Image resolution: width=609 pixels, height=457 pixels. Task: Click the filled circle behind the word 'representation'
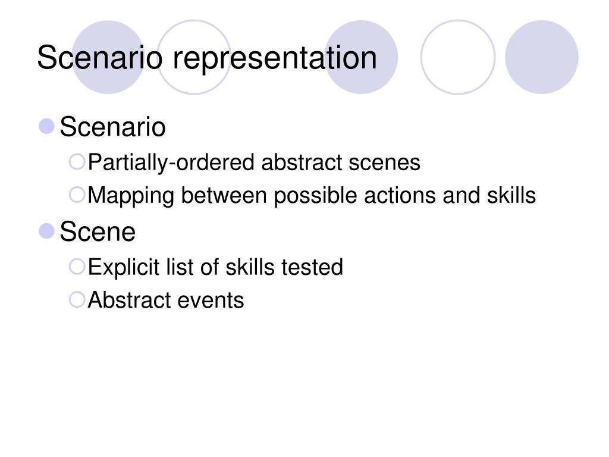(x=361, y=57)
